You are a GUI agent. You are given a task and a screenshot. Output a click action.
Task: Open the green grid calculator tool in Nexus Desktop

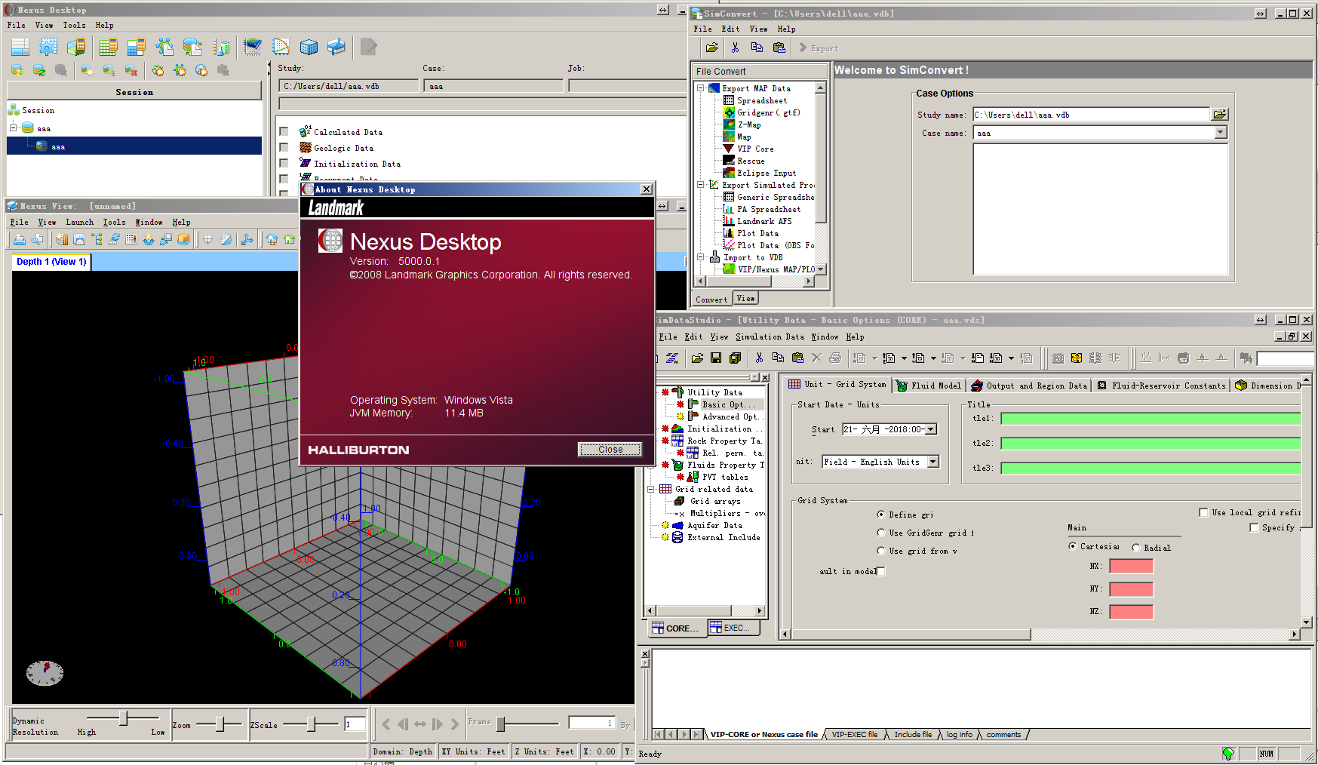tap(108, 47)
